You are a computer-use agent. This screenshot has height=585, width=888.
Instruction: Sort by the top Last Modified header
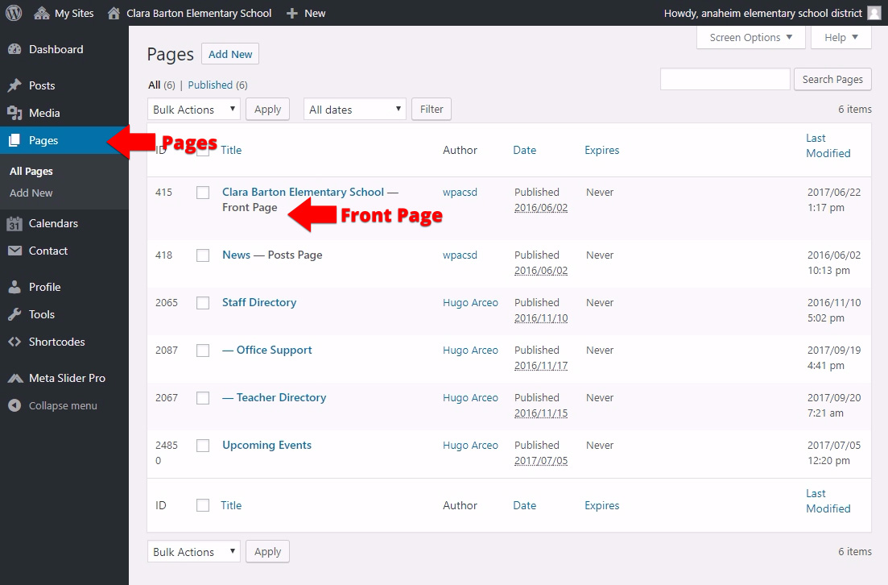click(x=828, y=146)
